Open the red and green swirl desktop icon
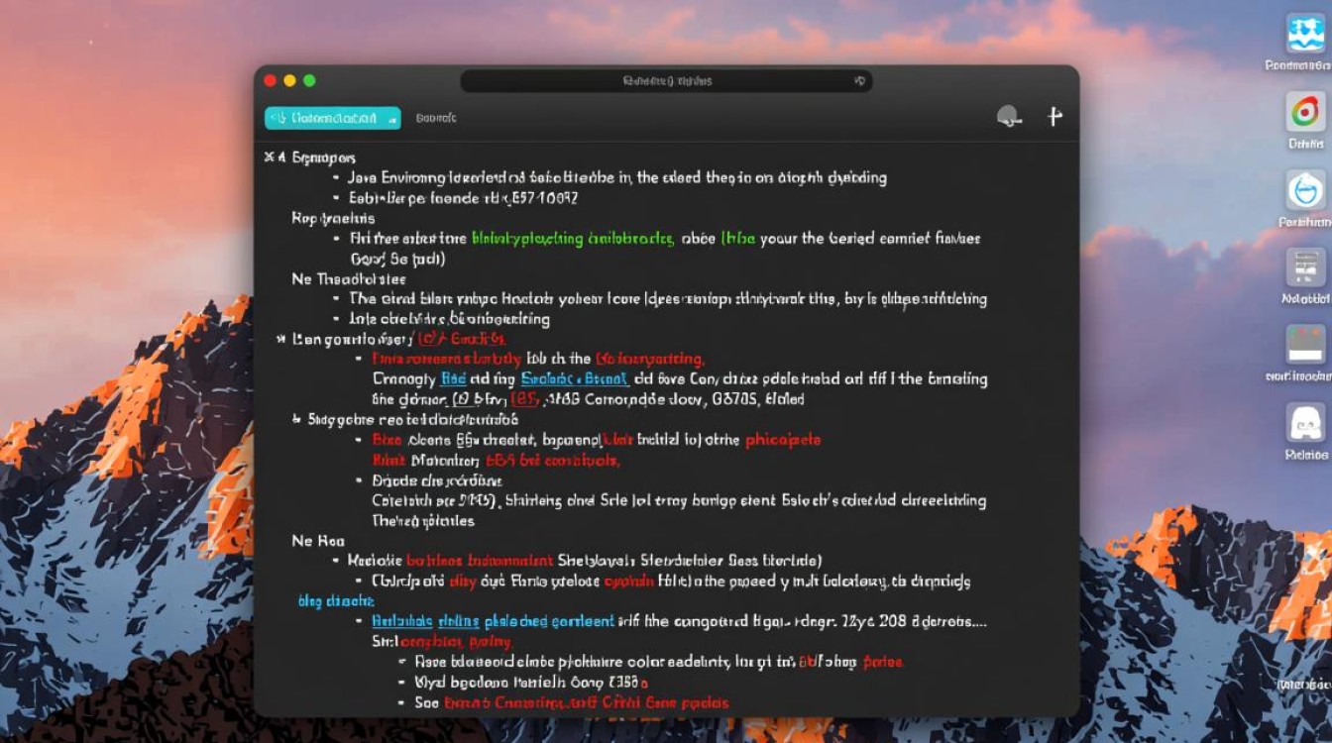Screen dimensions: 1332x743 point(1305,111)
